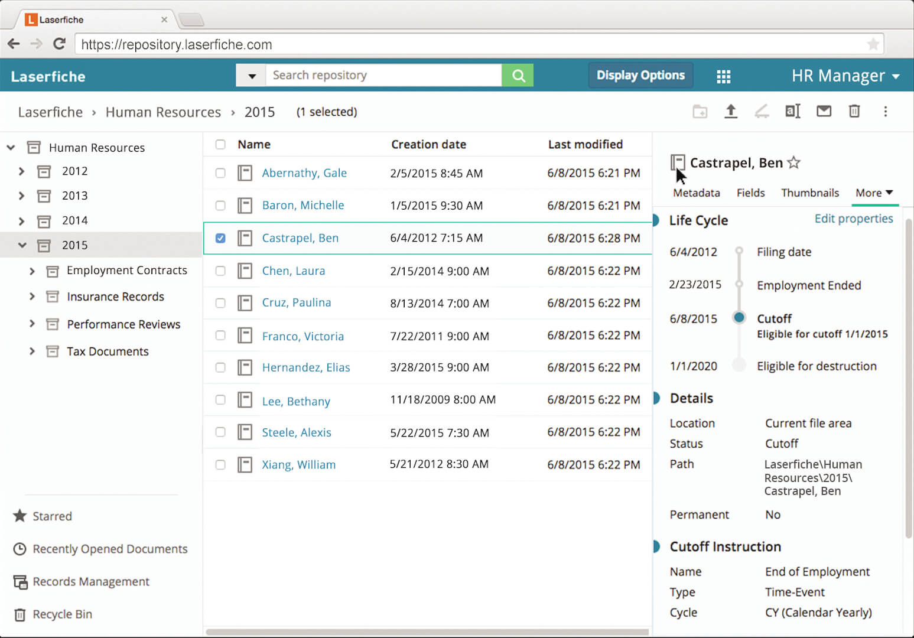Collapse the Human Resources tree node
914x638 pixels.
point(11,147)
